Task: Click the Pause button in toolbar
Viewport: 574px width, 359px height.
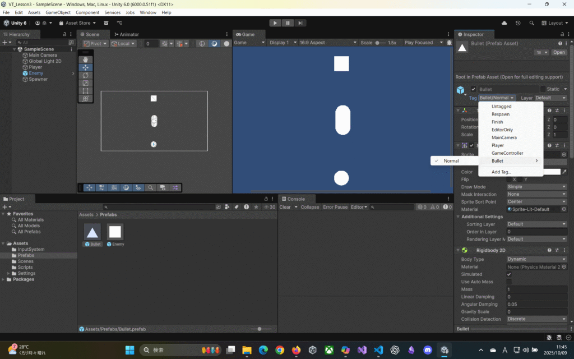Action: pos(288,23)
